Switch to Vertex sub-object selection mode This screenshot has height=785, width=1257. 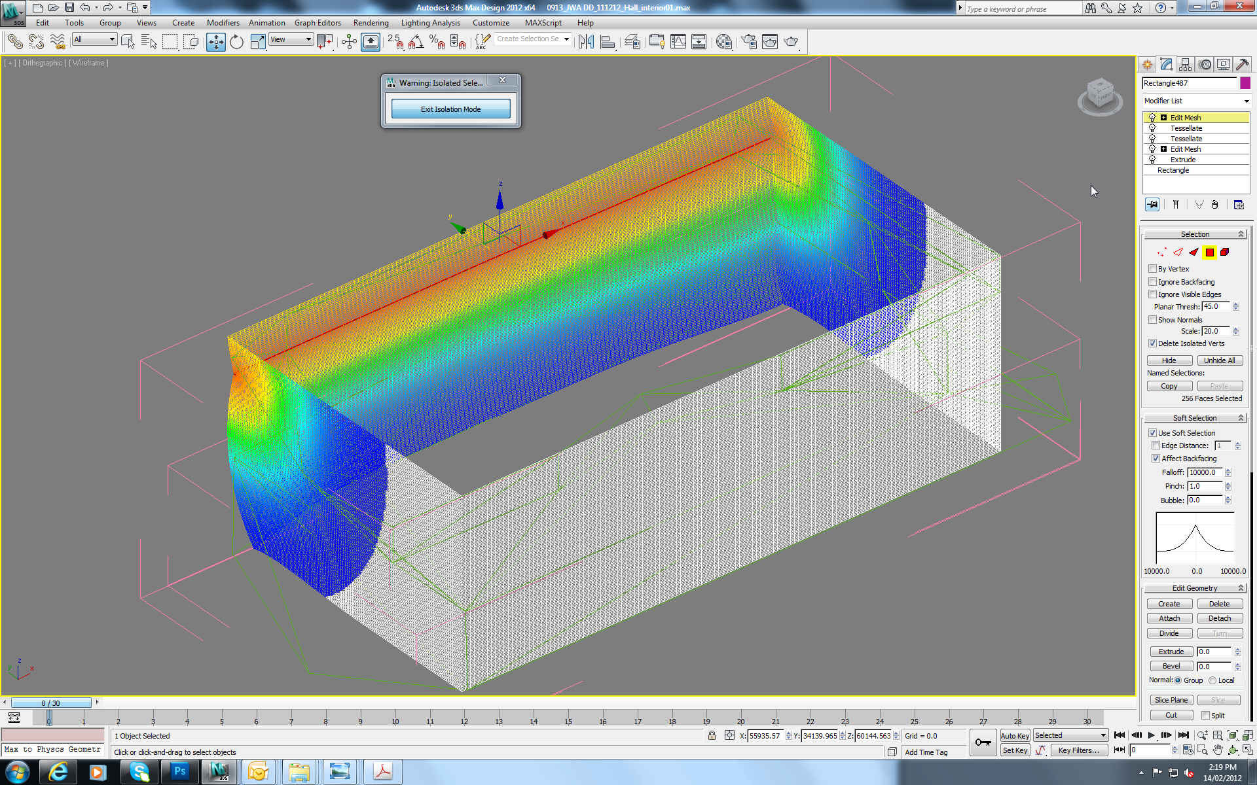pos(1161,253)
